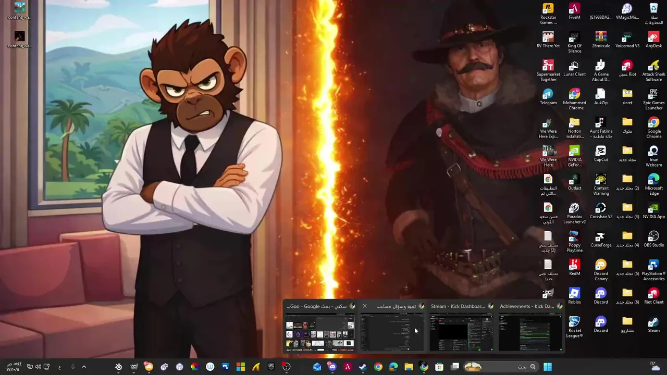This screenshot has height=375, width=667.
Task: Open the RedM desktop shortcut
Action: (x=574, y=268)
